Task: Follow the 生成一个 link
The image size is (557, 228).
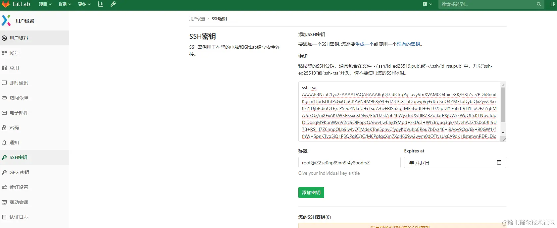Action: click(364, 44)
